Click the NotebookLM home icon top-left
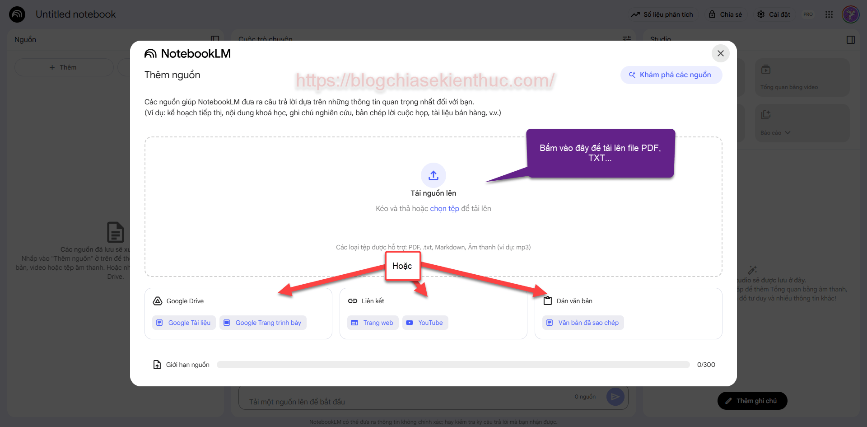Image resolution: width=867 pixels, height=427 pixels. pos(17,14)
